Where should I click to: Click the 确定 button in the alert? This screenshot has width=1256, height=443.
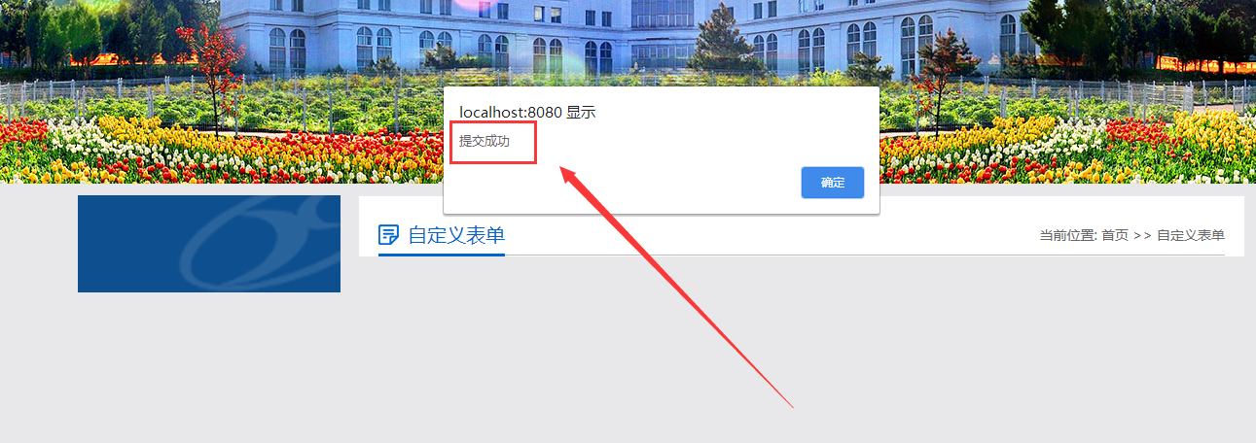tap(832, 183)
